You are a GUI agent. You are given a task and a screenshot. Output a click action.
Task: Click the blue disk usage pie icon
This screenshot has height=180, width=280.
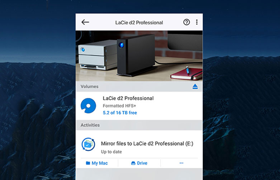(x=88, y=106)
